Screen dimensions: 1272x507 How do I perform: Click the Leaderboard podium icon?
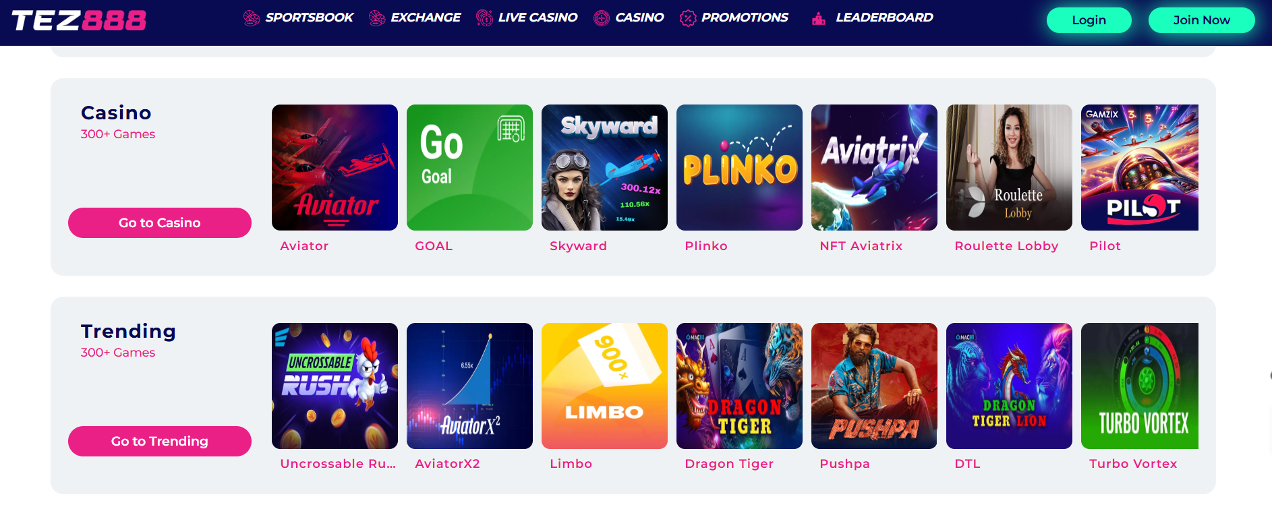point(819,19)
